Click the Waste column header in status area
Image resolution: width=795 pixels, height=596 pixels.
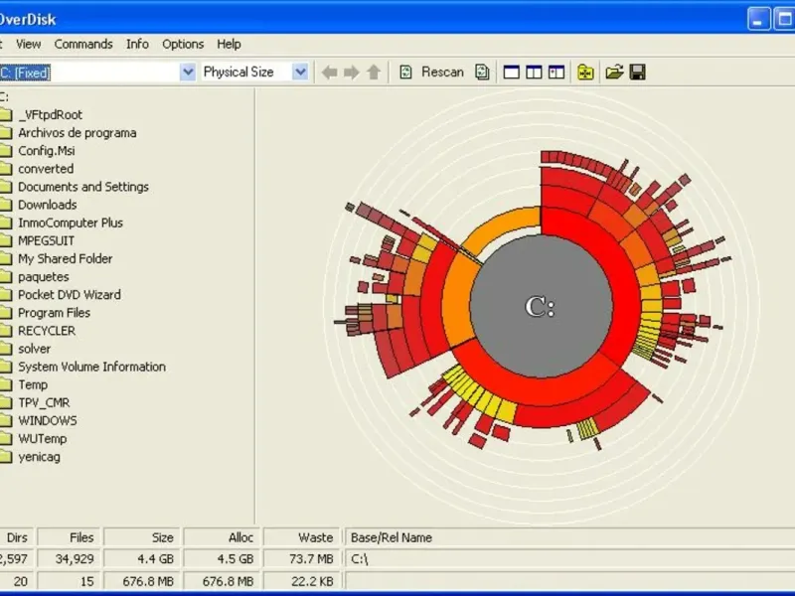[303, 537]
